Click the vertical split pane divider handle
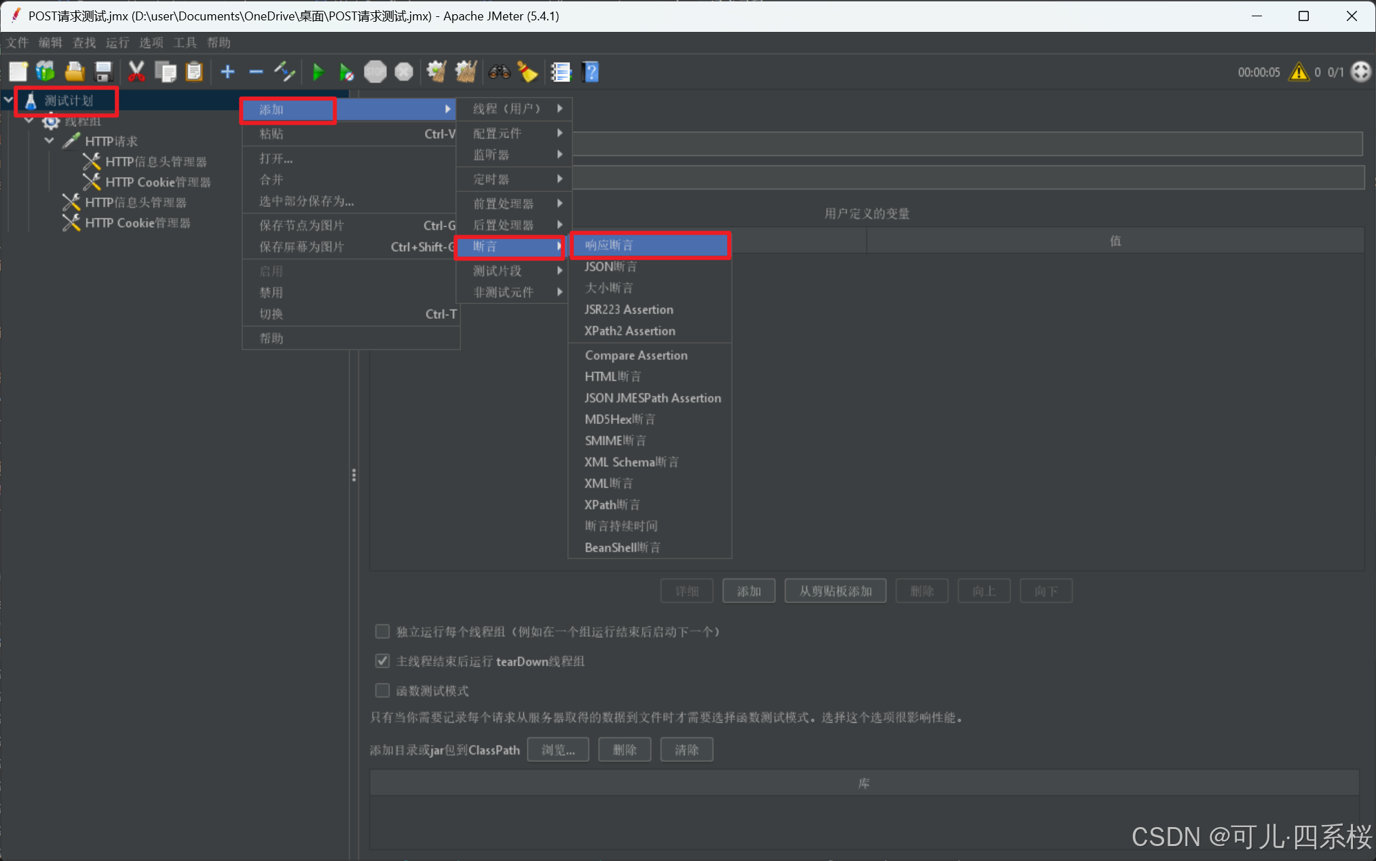The image size is (1376, 861). (x=354, y=475)
